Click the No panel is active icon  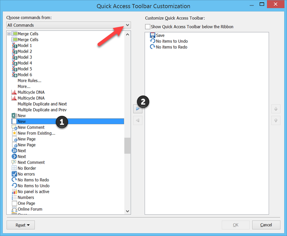coord(14,192)
